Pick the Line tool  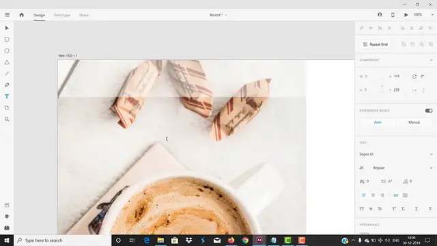point(7,74)
